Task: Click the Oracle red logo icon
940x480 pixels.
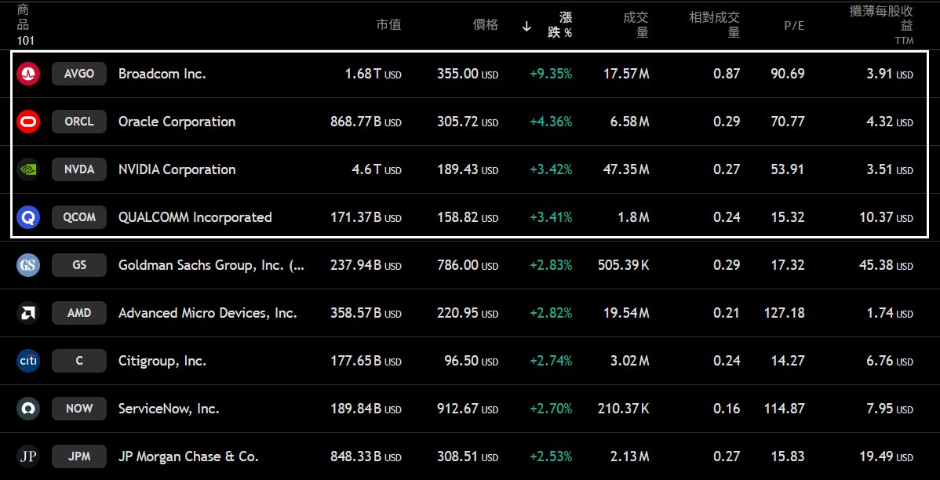Action: pyautogui.click(x=28, y=122)
